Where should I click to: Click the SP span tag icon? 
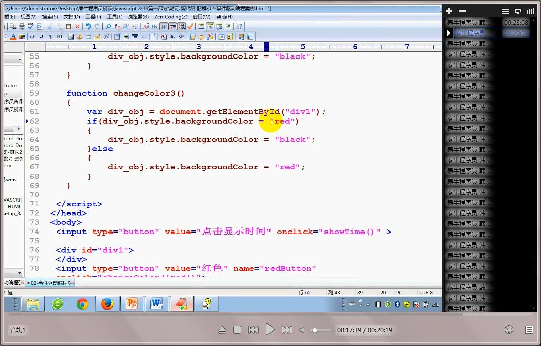coord(181,36)
